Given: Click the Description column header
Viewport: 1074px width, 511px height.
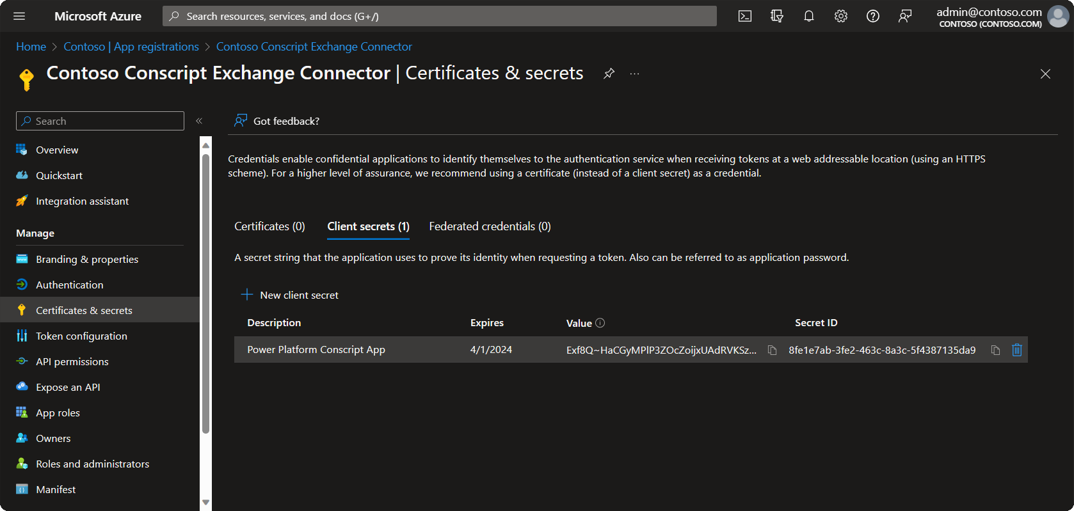Looking at the screenshot, I should click(274, 323).
